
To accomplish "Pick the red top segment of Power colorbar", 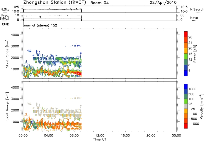I will (186, 34).
